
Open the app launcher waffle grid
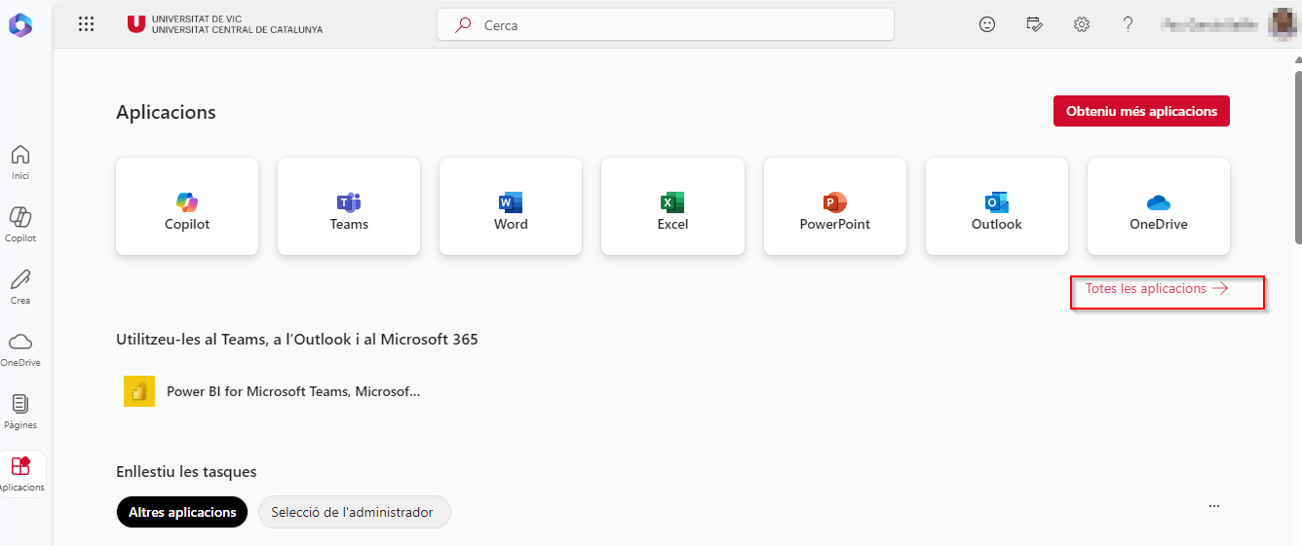click(x=86, y=25)
